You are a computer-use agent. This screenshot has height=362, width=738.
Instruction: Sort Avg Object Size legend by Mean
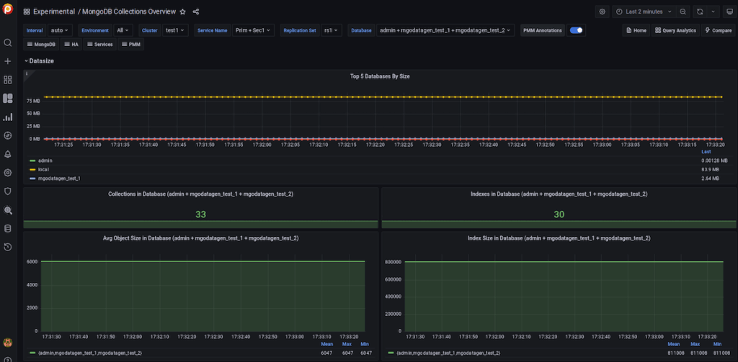pyautogui.click(x=326, y=344)
